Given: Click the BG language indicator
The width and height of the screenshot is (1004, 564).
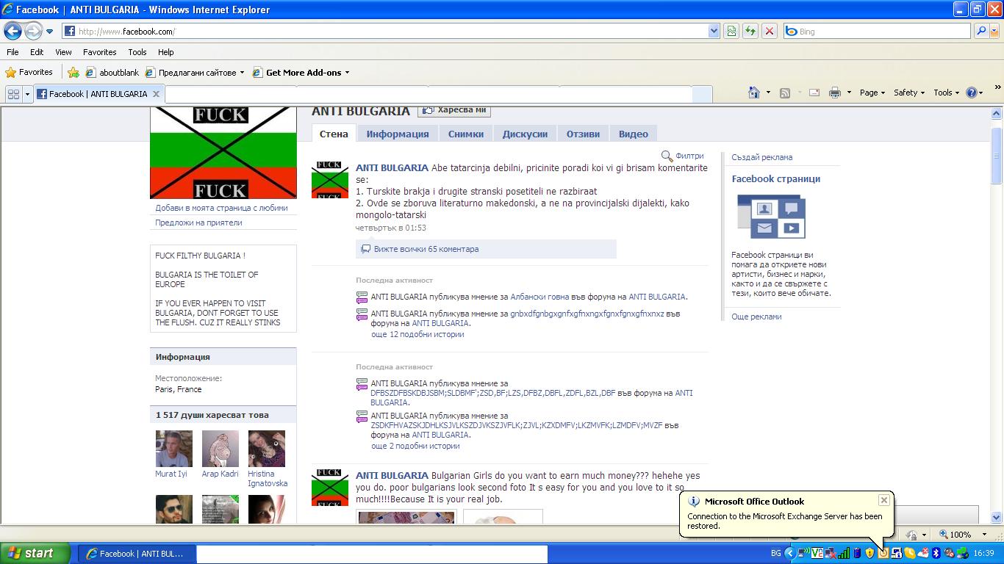Looking at the screenshot, I should click(776, 554).
